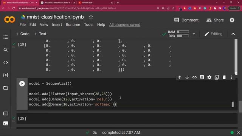Close the bottom status bar

(x=239, y=133)
